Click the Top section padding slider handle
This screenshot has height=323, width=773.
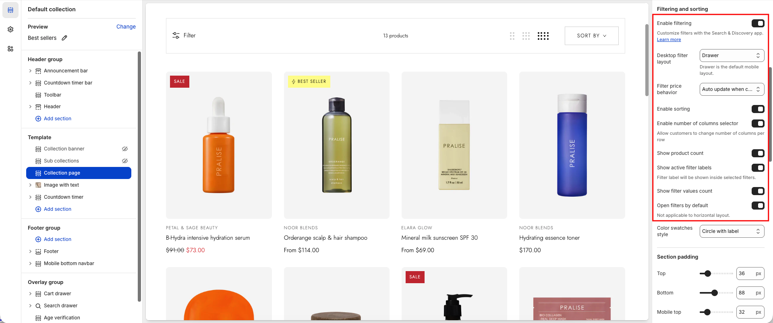pyautogui.click(x=707, y=274)
